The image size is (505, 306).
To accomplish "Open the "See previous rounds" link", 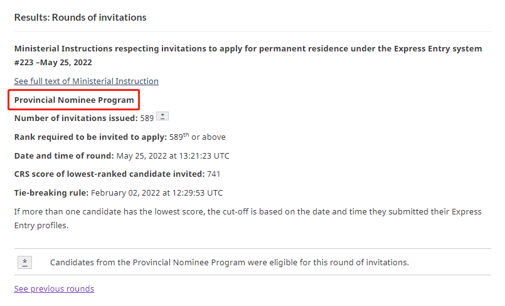I will point(54,288).
